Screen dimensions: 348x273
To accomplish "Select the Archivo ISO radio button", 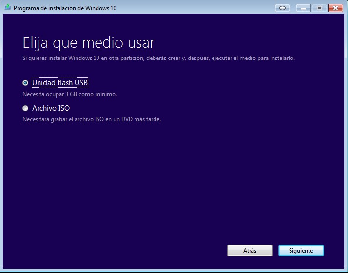I will click(x=25, y=108).
